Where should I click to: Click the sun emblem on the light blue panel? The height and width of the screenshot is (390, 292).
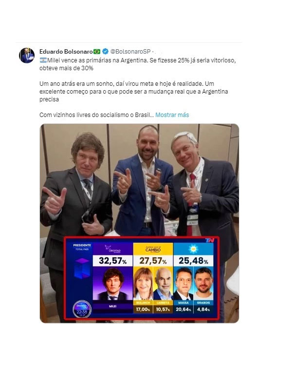(x=193, y=249)
